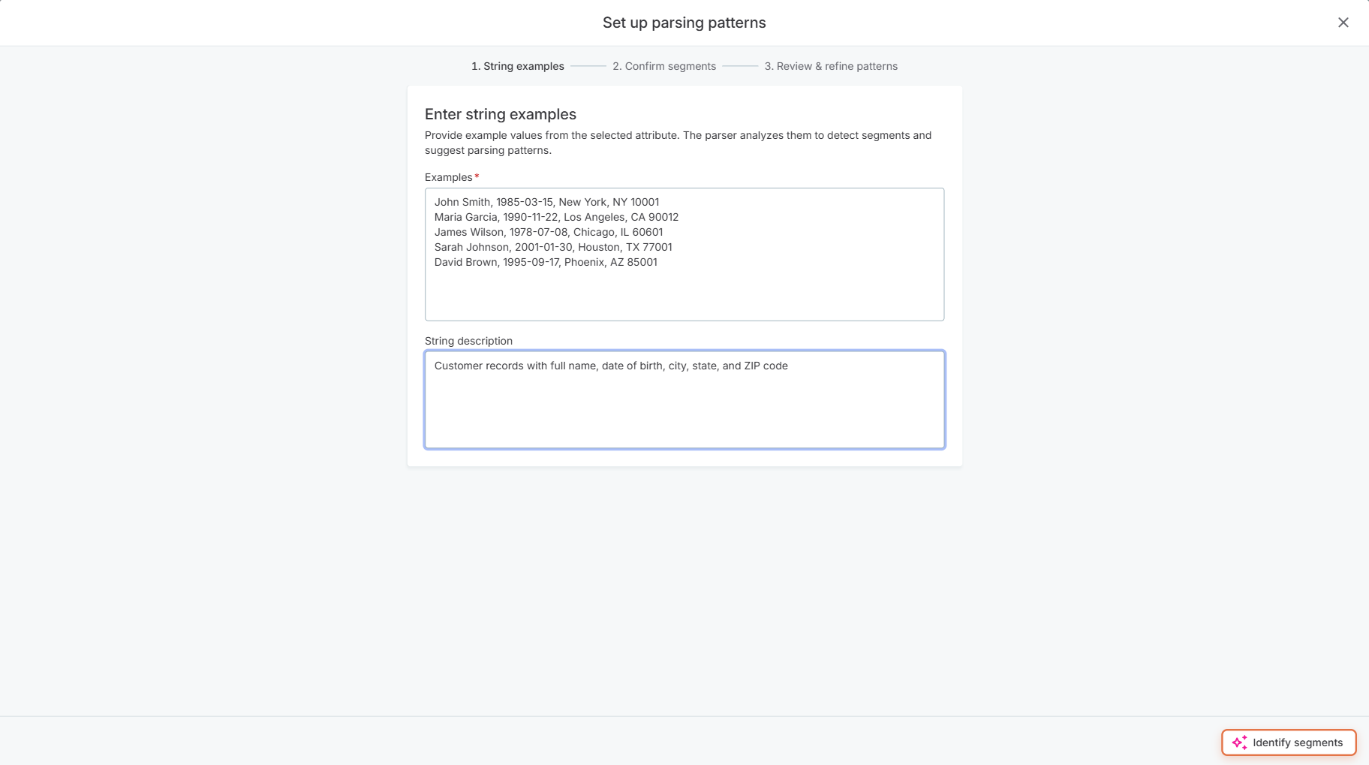The image size is (1369, 765).
Task: Click the String description label
Action: [x=468, y=340]
